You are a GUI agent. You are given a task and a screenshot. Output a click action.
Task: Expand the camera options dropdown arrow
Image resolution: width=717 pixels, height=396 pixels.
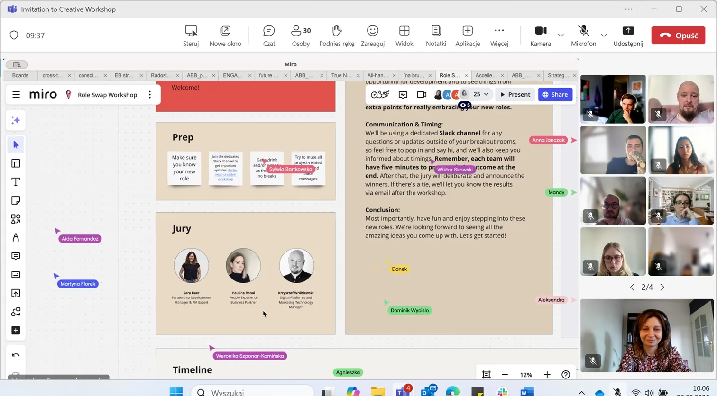tap(561, 36)
